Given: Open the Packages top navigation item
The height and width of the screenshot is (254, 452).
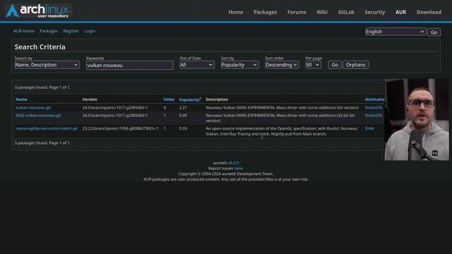Looking at the screenshot, I should coord(265,12).
